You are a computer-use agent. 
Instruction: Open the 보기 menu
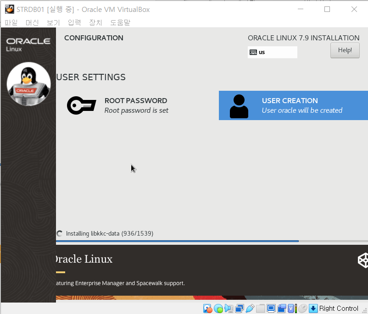pos(53,22)
